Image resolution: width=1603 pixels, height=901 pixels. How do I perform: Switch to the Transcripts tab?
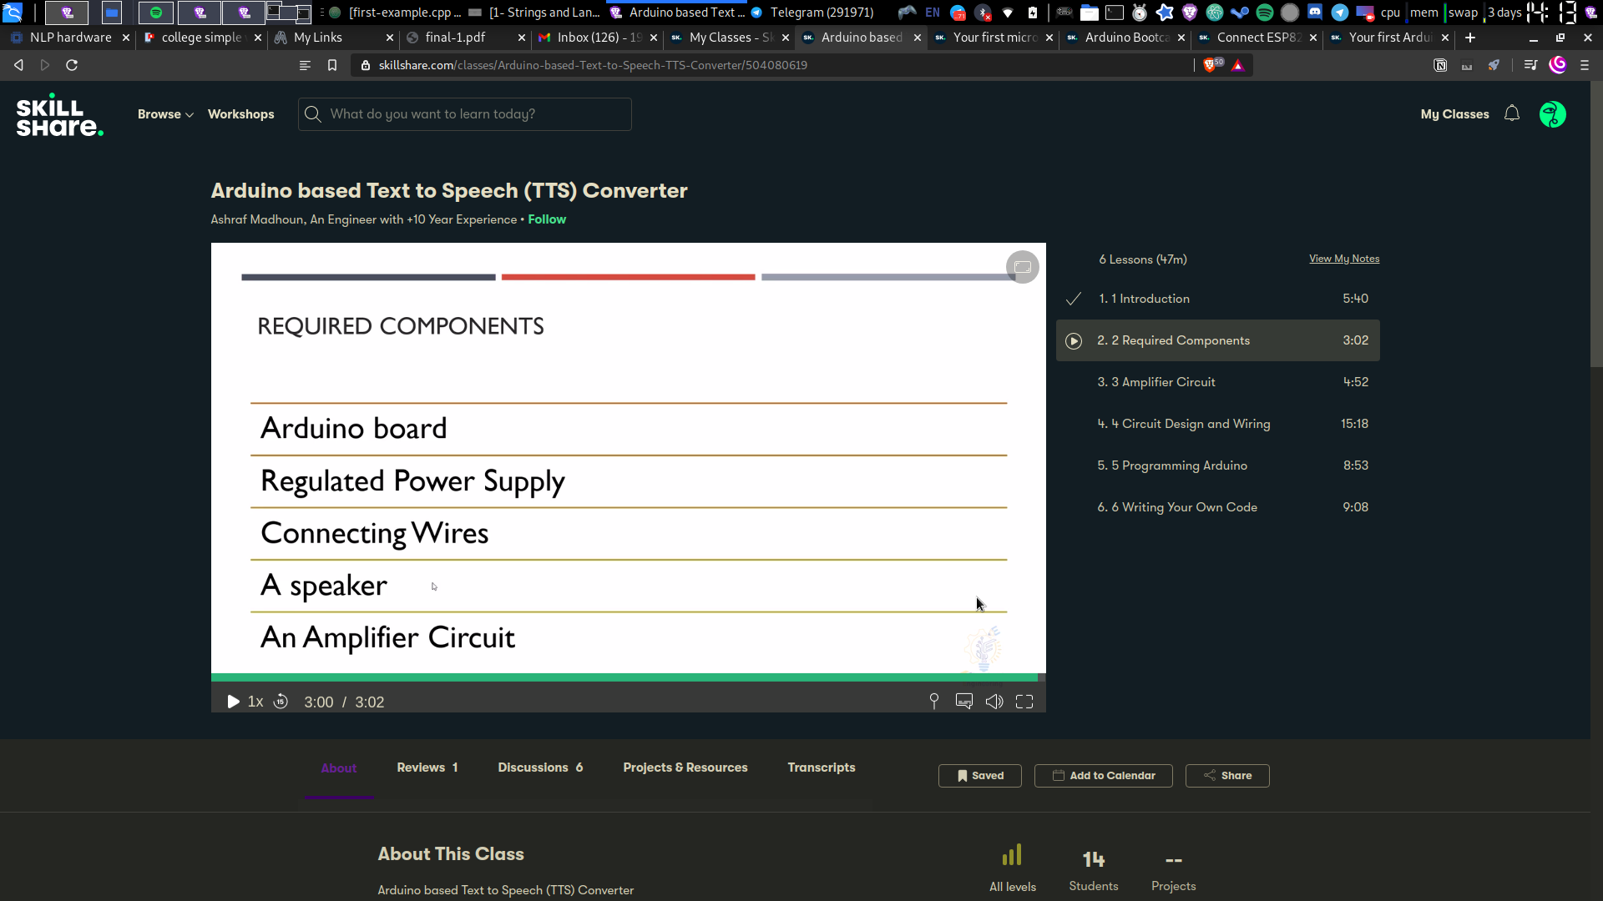[821, 768]
